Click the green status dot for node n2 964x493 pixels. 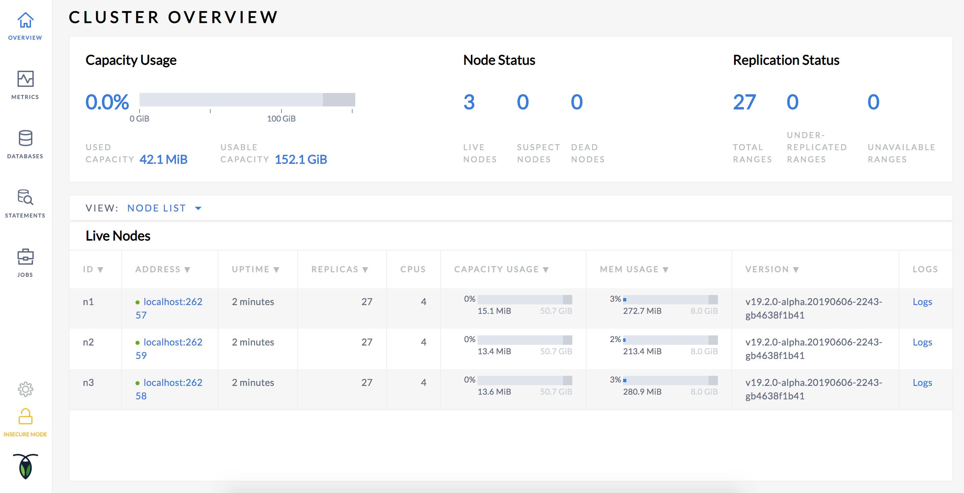(139, 342)
